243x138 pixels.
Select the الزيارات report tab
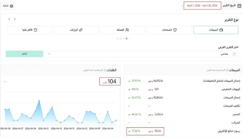(x=76, y=30)
